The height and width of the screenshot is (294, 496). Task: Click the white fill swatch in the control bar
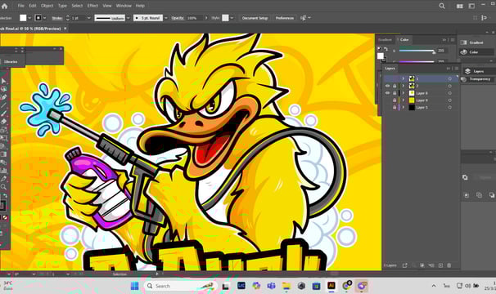(x=23, y=18)
